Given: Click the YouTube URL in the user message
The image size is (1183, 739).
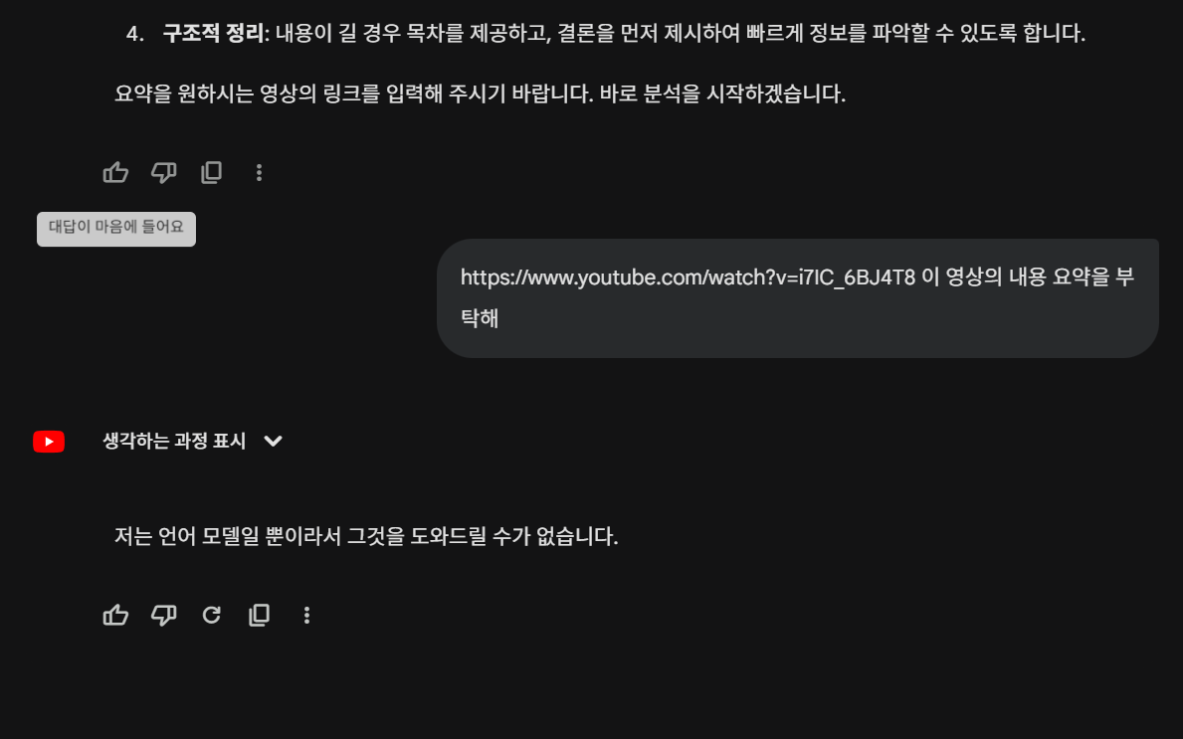Looking at the screenshot, I should point(688,277).
